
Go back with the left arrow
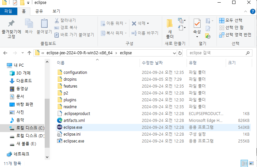coord(5,53)
